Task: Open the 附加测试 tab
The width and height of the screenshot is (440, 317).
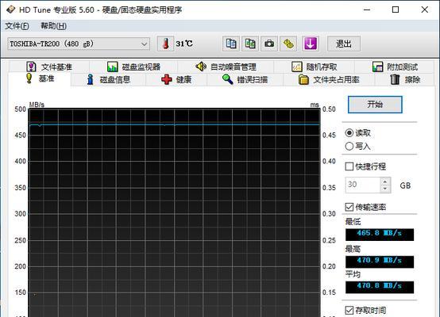Action: coord(395,67)
